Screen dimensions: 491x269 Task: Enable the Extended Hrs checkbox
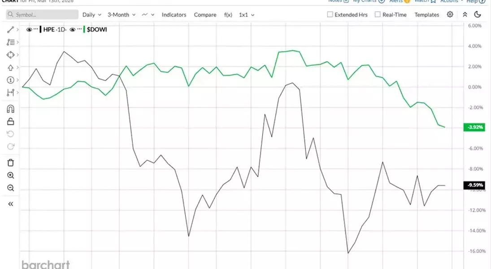point(330,15)
